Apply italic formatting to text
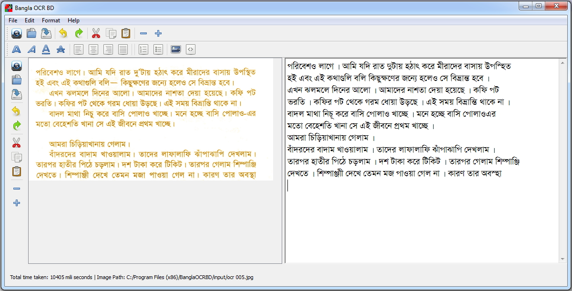Image resolution: width=572 pixels, height=291 pixels. click(31, 49)
